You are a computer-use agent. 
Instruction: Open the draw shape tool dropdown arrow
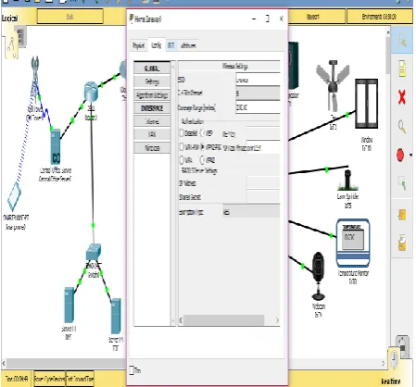pyautogui.click(x=410, y=155)
